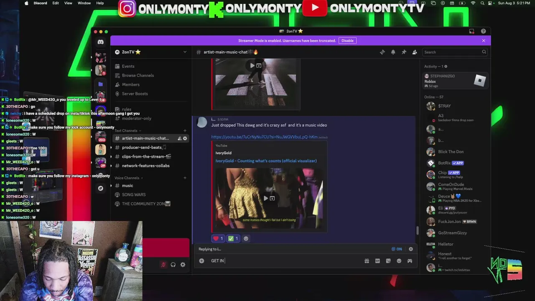The image size is (535, 301).
Task: Open Discover servers compass icon
Action: pyautogui.click(x=101, y=189)
